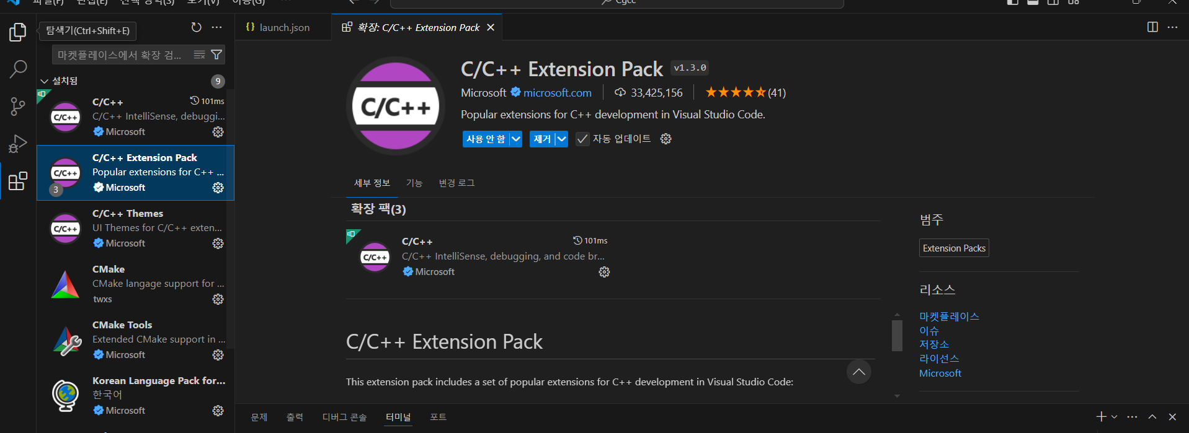Switch to the Debug Console panel tab
Viewport: 1189px width, 433px height.
(x=344, y=417)
